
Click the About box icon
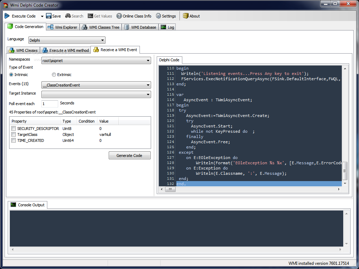186,16
